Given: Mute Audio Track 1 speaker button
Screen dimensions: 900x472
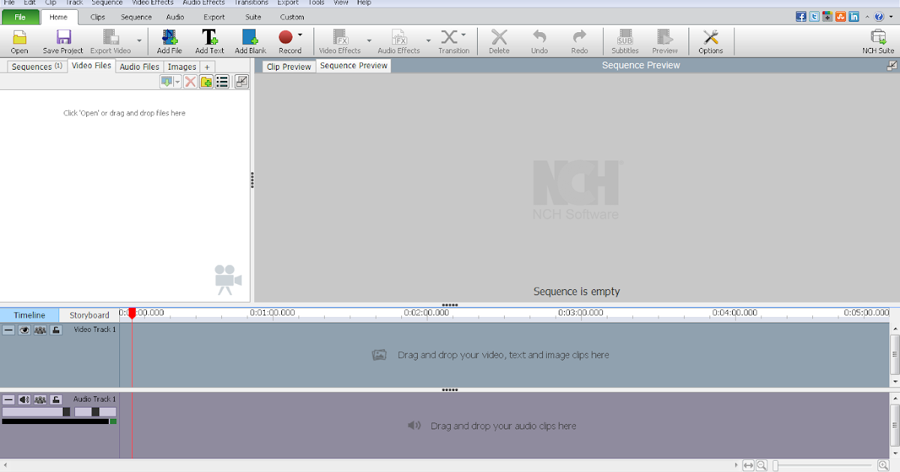Looking at the screenshot, I should 24,399.
